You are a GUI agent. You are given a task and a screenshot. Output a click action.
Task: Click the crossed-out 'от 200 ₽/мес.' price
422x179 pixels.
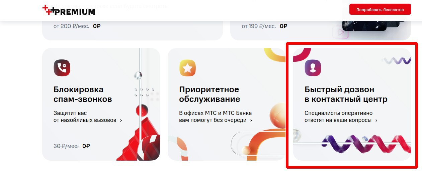click(x=71, y=26)
